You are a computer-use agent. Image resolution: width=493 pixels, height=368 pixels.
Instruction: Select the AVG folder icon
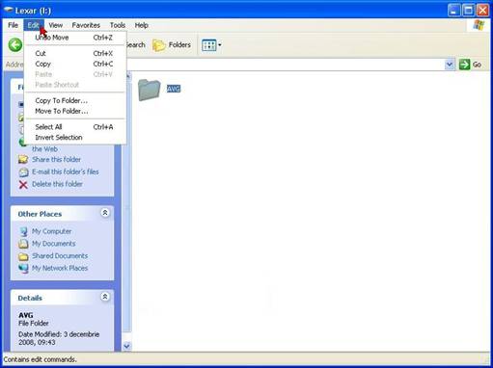point(150,90)
